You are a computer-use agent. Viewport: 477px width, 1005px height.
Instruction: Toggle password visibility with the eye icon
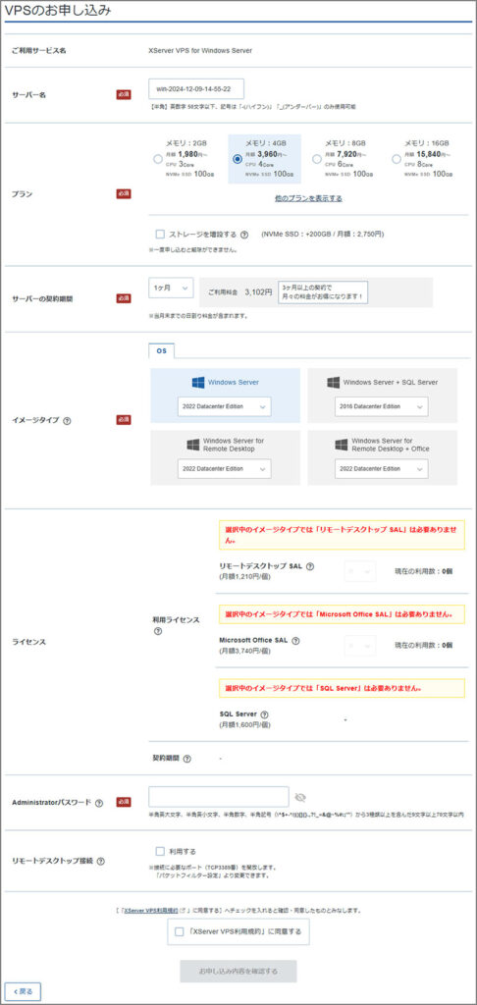click(300, 797)
